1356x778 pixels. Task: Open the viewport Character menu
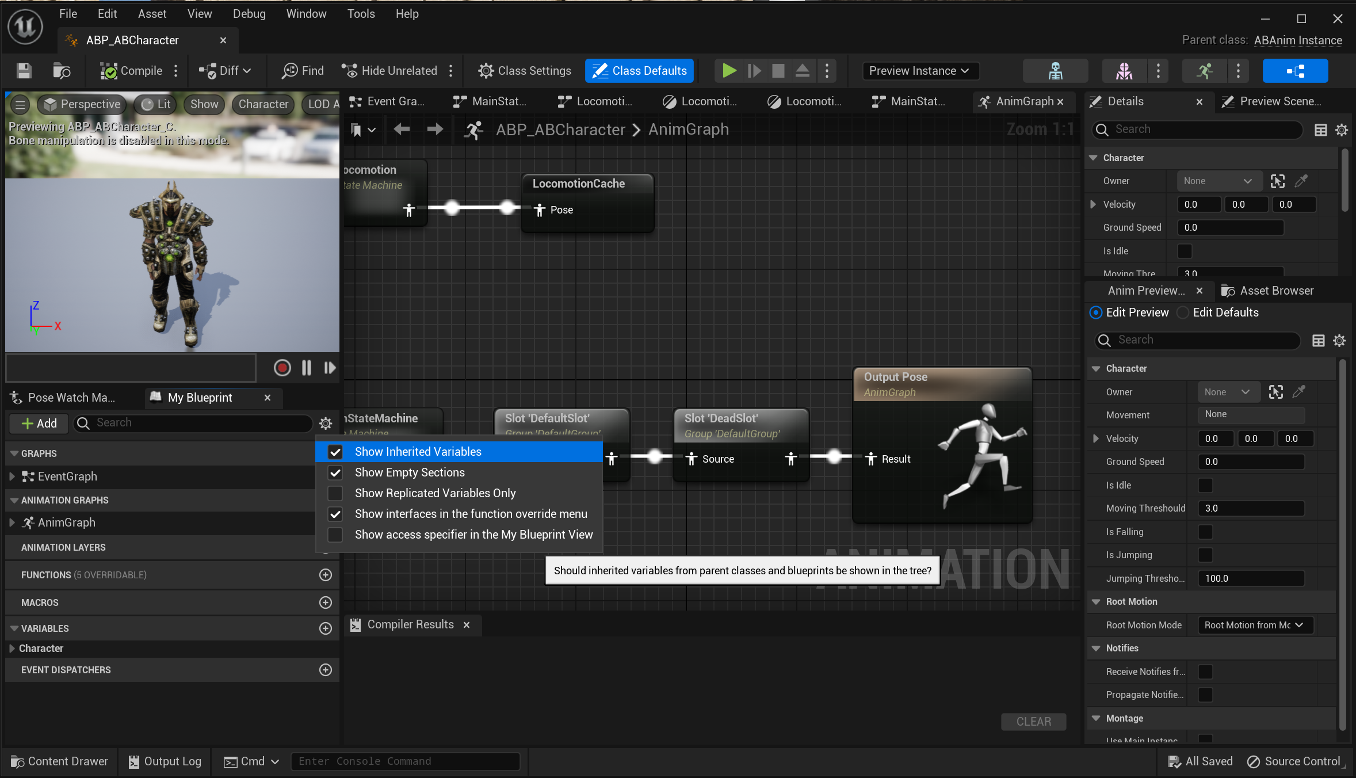(x=263, y=104)
